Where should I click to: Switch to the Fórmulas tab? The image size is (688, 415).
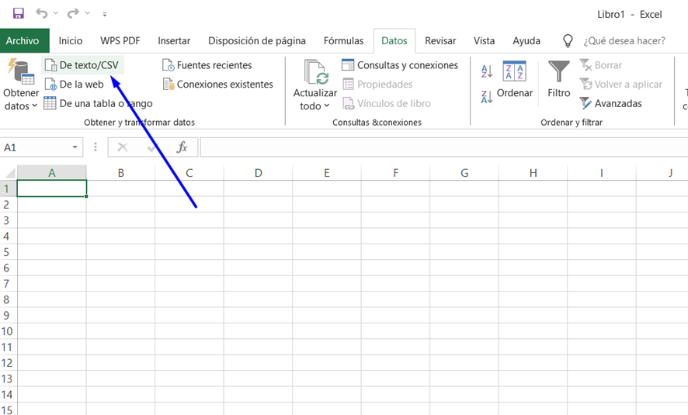(343, 41)
